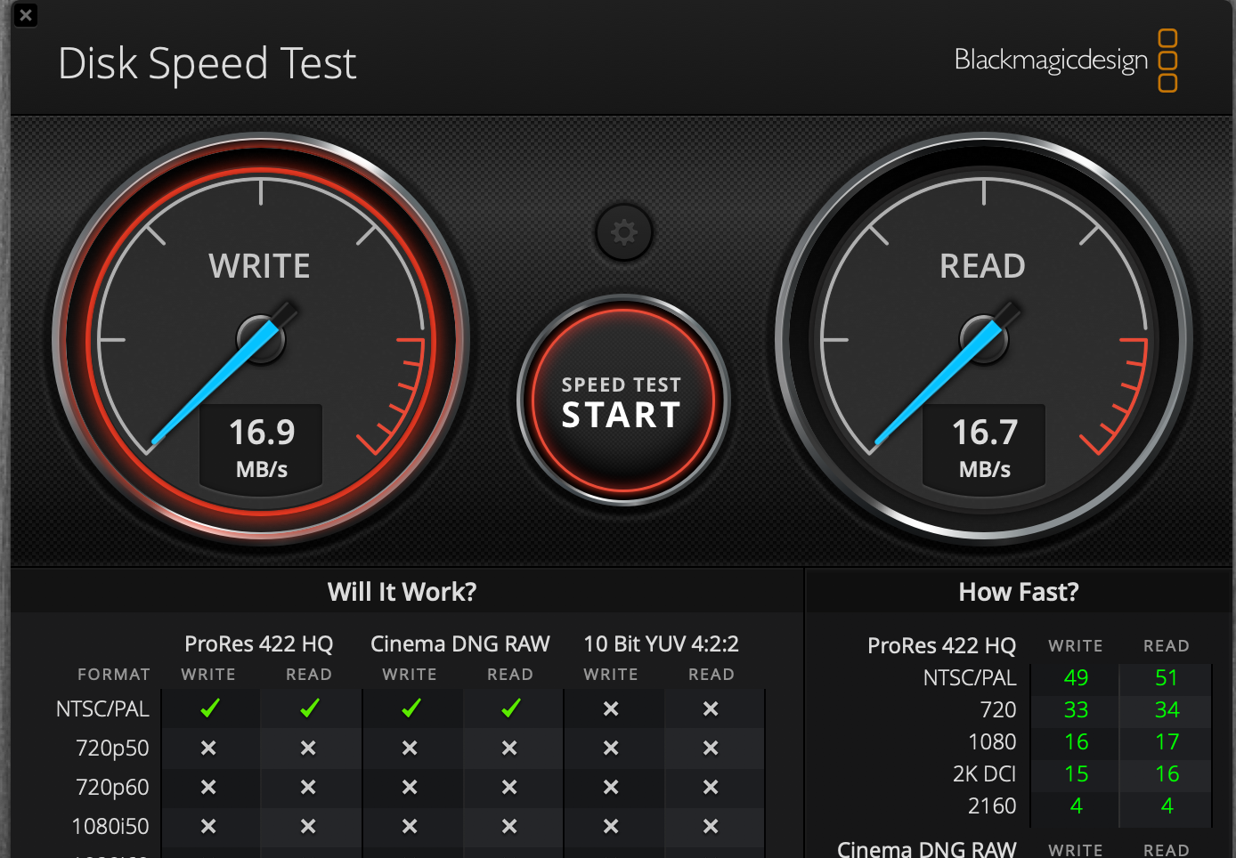
Task: Click the "Disk Speed Test" title
Action: click(x=207, y=64)
